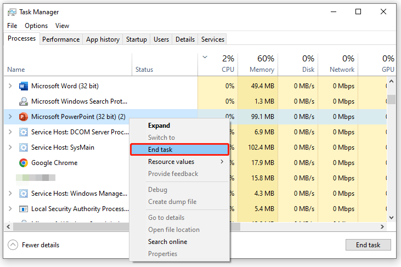Click vertical scrollbar down arrow

[x=391, y=218]
